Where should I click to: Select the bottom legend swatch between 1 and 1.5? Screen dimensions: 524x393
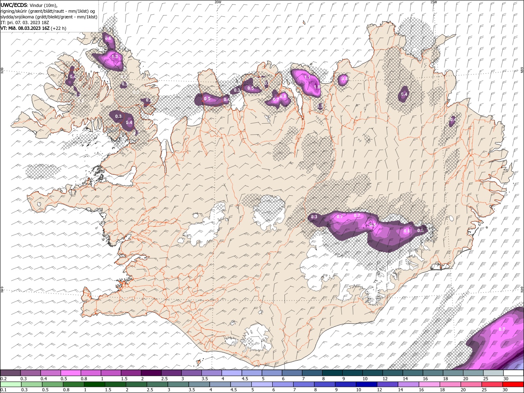[x=95, y=384]
